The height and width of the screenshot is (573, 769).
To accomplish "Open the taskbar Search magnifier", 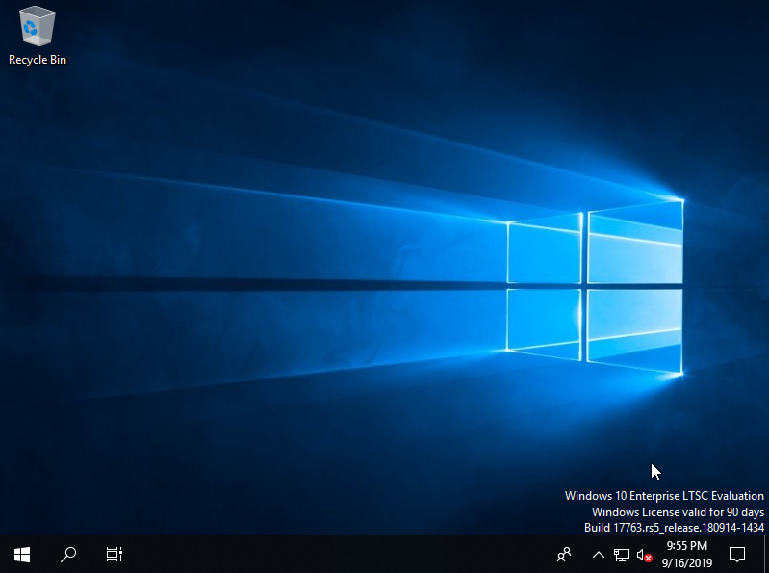I will pyautogui.click(x=68, y=555).
